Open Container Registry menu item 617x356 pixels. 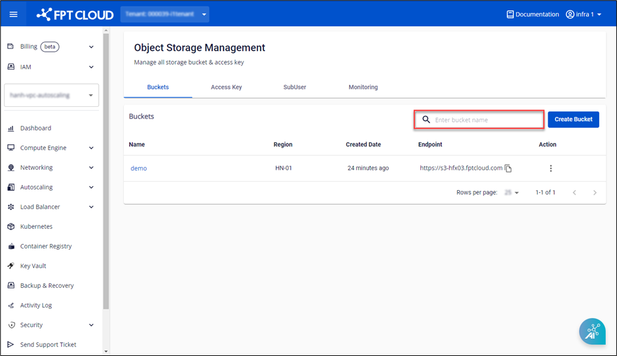pyautogui.click(x=46, y=246)
